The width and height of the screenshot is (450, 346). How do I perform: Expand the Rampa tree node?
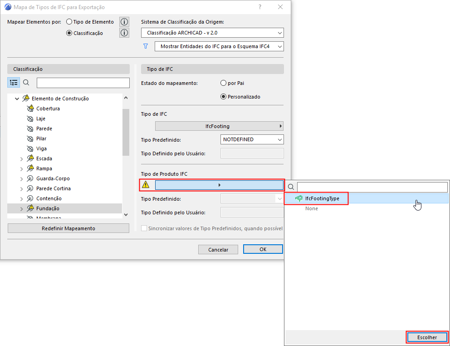(x=21, y=169)
